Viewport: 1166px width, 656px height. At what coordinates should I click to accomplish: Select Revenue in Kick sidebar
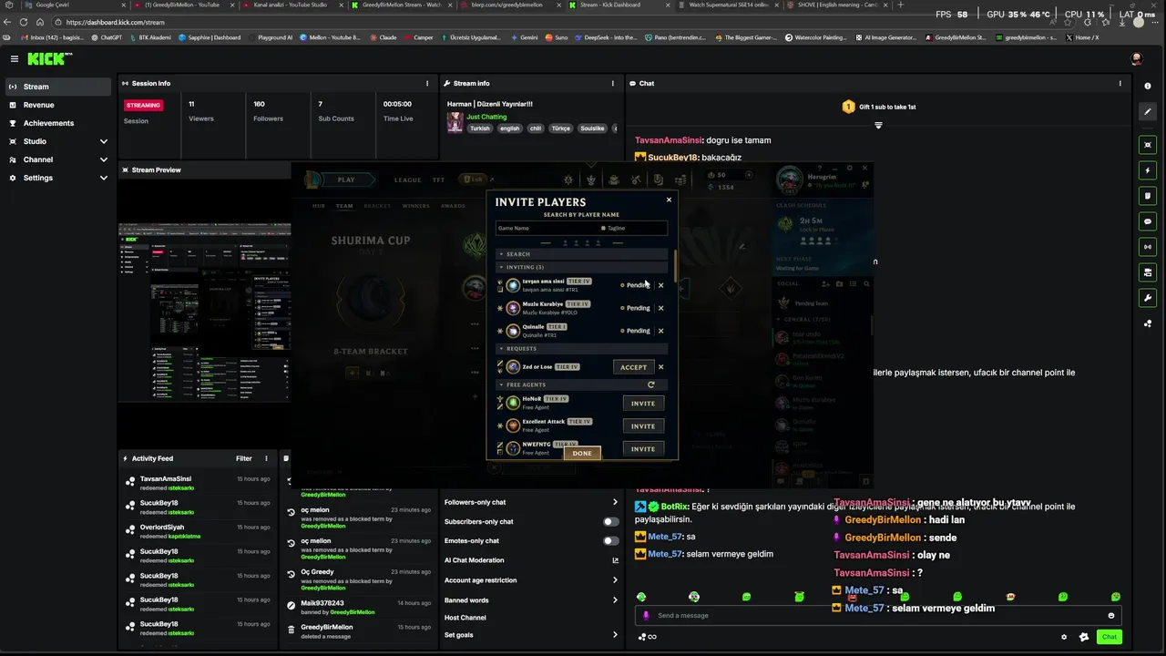tap(58, 105)
